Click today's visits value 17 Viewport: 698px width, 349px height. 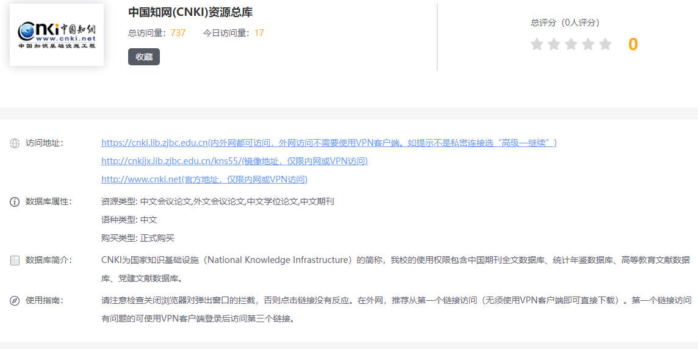[x=259, y=32]
